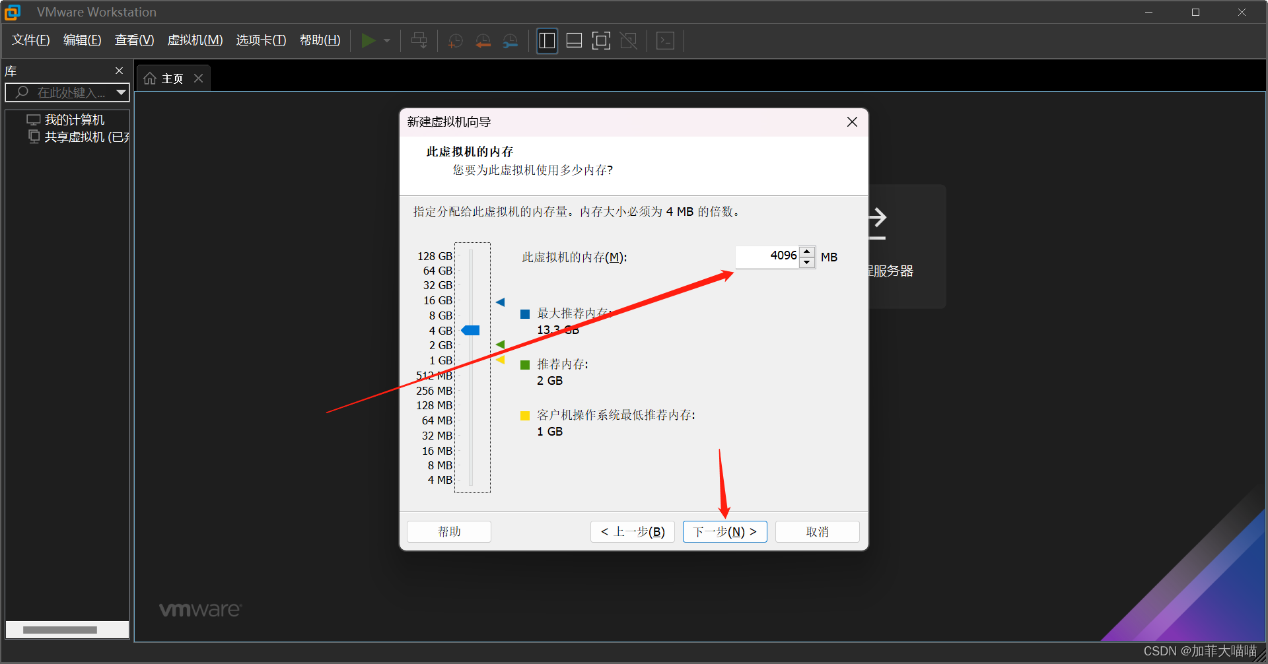The image size is (1268, 664).
Task: Switch to the 主页 tab
Action: (172, 79)
